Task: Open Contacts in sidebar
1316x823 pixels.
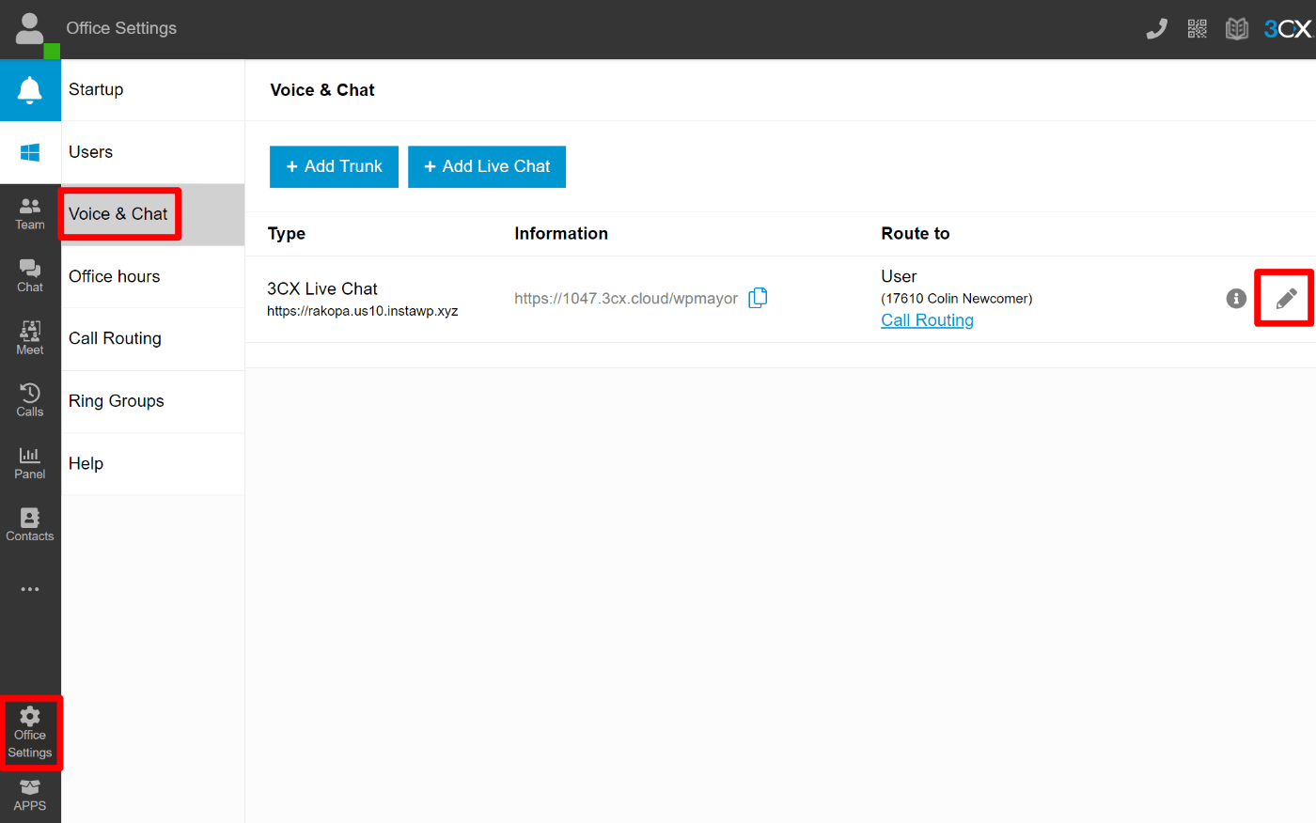Action: click(x=30, y=525)
